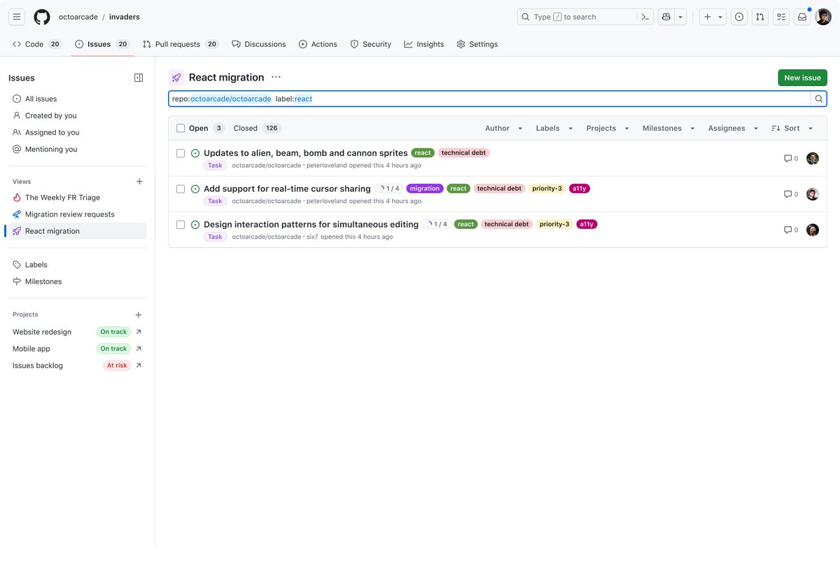Switch to the Insights tab
The height and width of the screenshot is (567, 840).
coord(424,44)
